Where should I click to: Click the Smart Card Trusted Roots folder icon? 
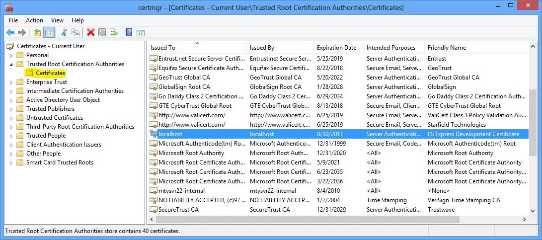coord(20,162)
